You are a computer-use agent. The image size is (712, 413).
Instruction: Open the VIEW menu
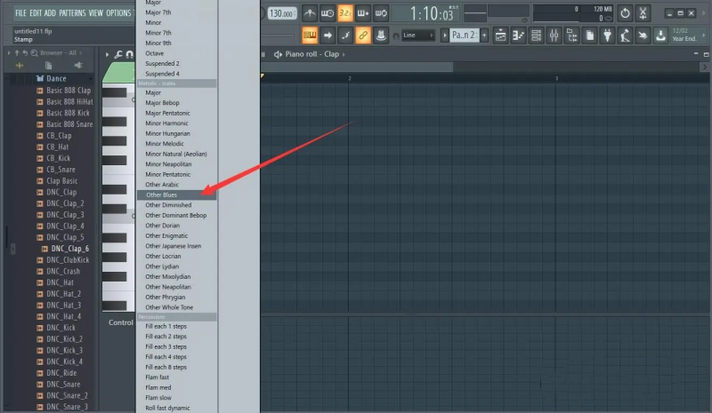96,12
